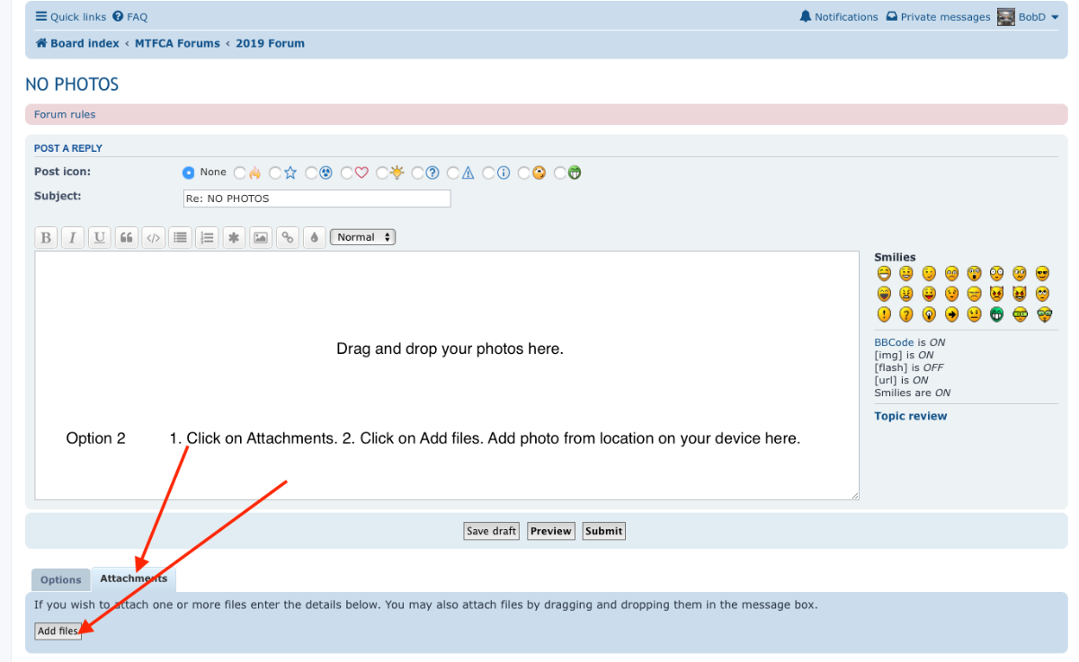
Task: Insert an unordered bullet list
Action: point(180,238)
